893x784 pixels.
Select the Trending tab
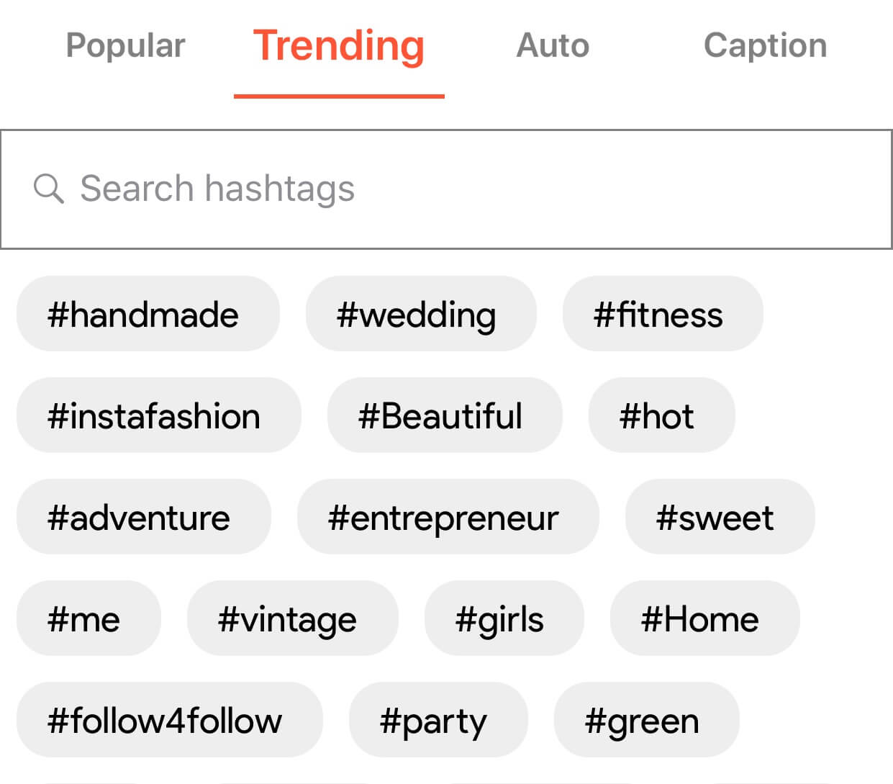point(339,45)
